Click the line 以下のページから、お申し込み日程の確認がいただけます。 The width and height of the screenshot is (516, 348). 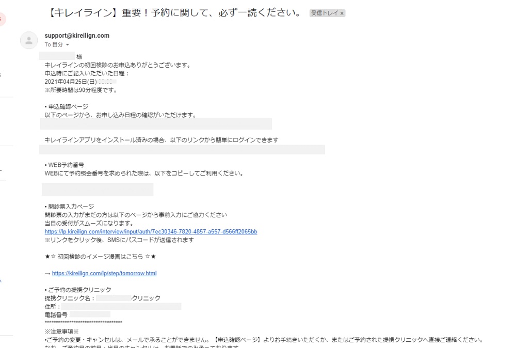[120, 115]
